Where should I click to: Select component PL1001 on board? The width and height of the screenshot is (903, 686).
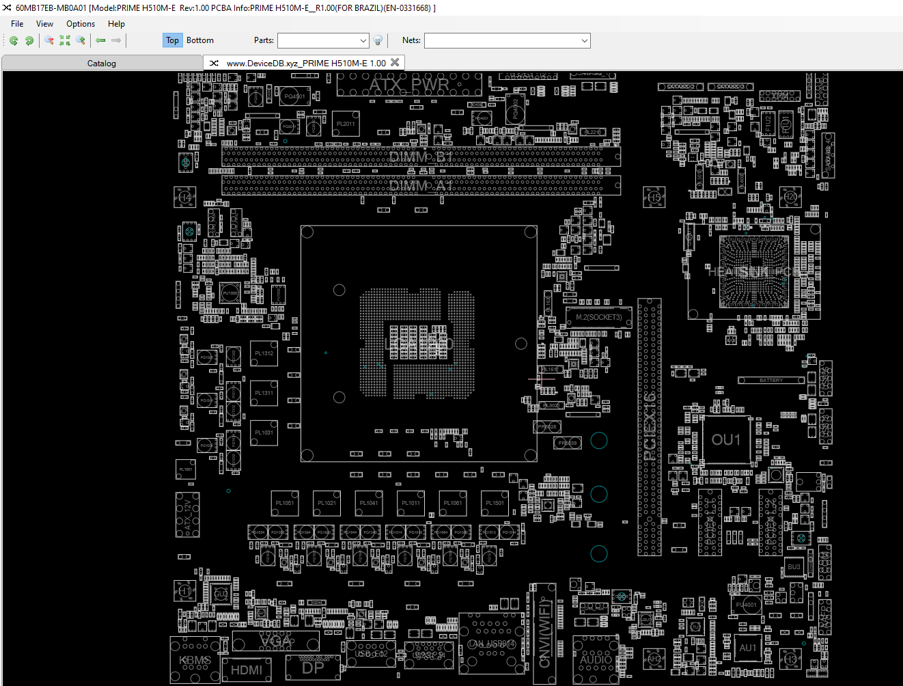[186, 469]
